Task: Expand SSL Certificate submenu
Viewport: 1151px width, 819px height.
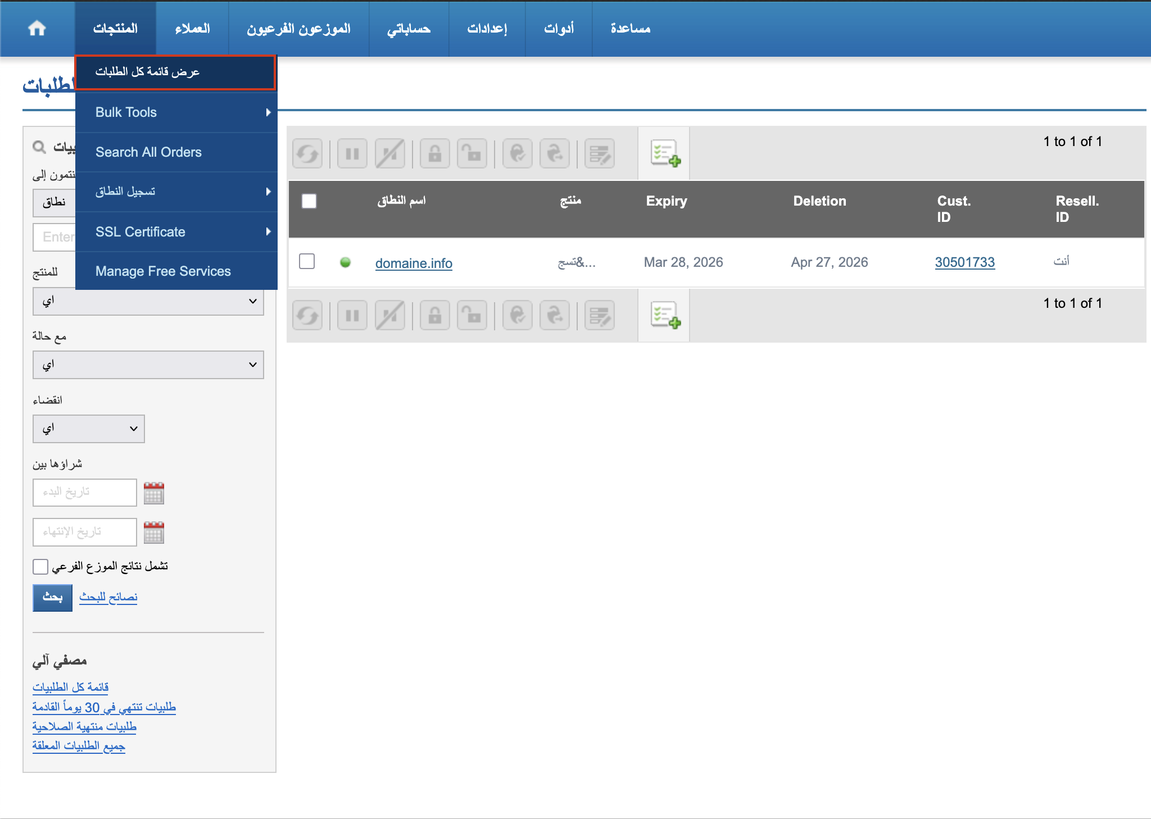Action: (x=176, y=231)
